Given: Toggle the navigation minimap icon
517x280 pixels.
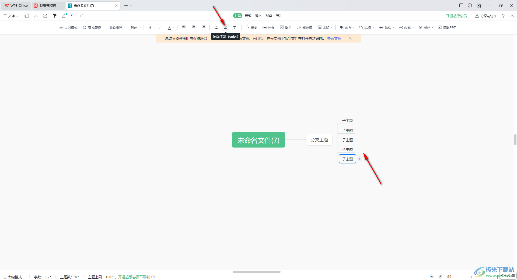Looking at the screenshot, I should tap(449, 277).
